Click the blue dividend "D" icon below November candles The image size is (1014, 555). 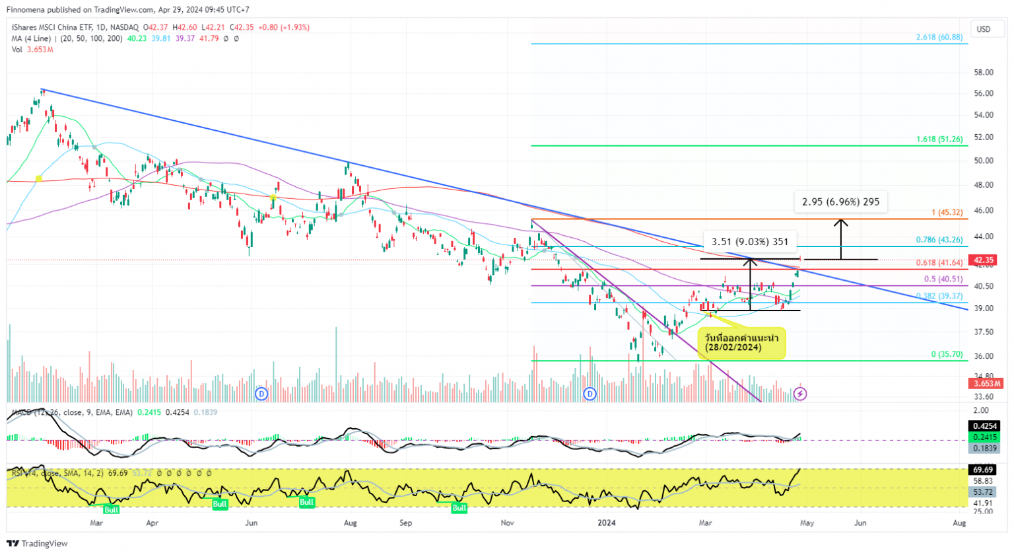coord(590,393)
